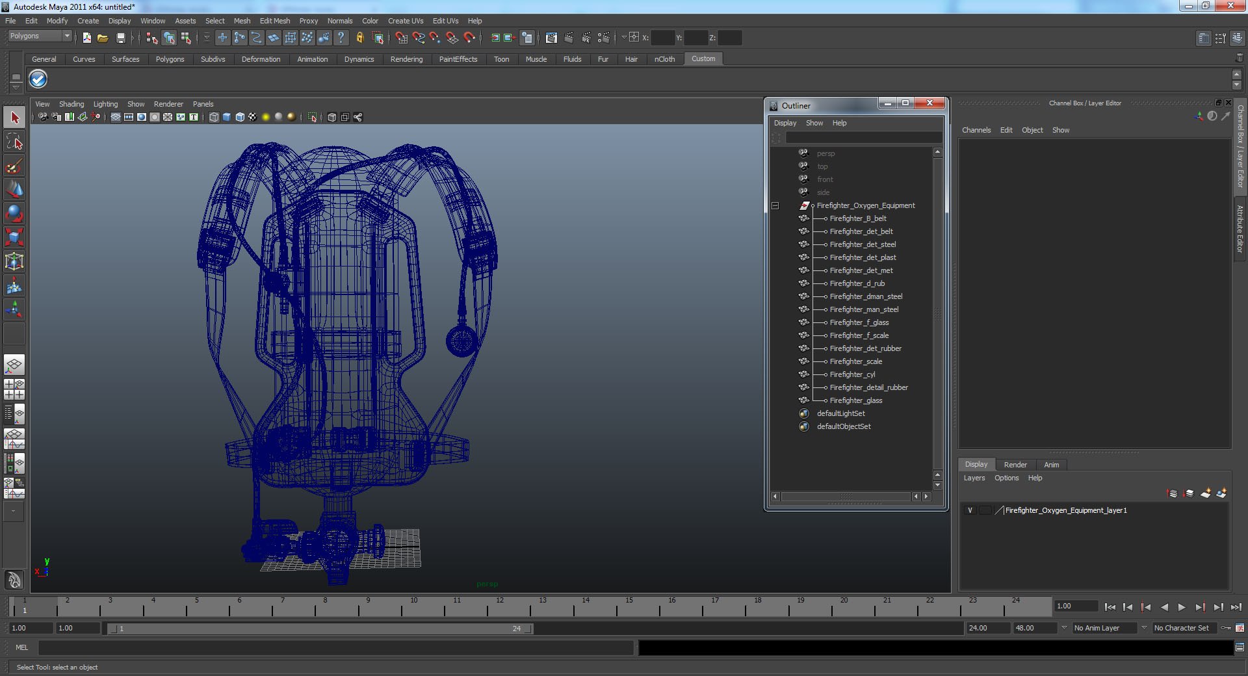
Task: Click the Custom shelf checkmark icon
Action: pos(38,79)
